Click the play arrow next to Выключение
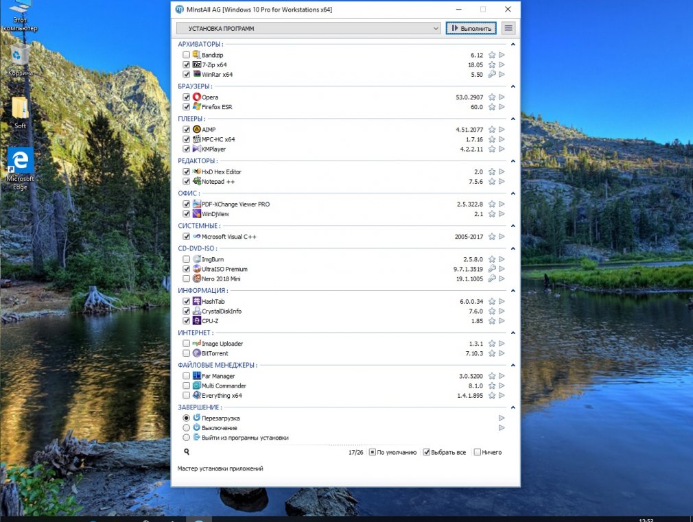The height and width of the screenshot is (522, 693). coord(502,428)
